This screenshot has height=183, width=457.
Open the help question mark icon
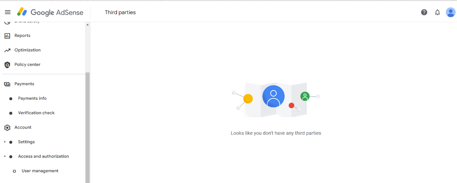click(424, 12)
